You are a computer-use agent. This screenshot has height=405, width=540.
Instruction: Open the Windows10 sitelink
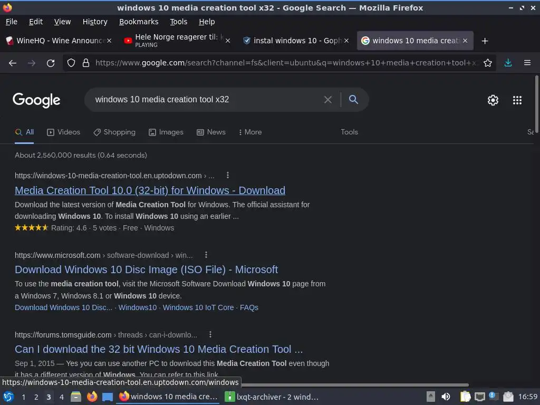[x=138, y=307]
